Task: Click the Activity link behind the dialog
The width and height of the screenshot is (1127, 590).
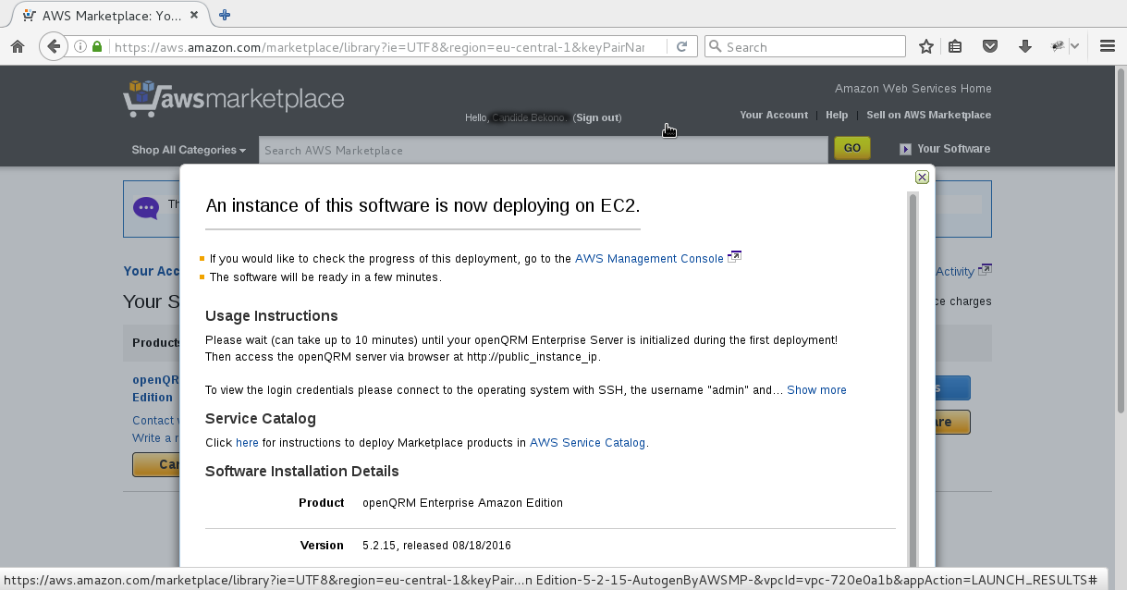Action: 955,271
